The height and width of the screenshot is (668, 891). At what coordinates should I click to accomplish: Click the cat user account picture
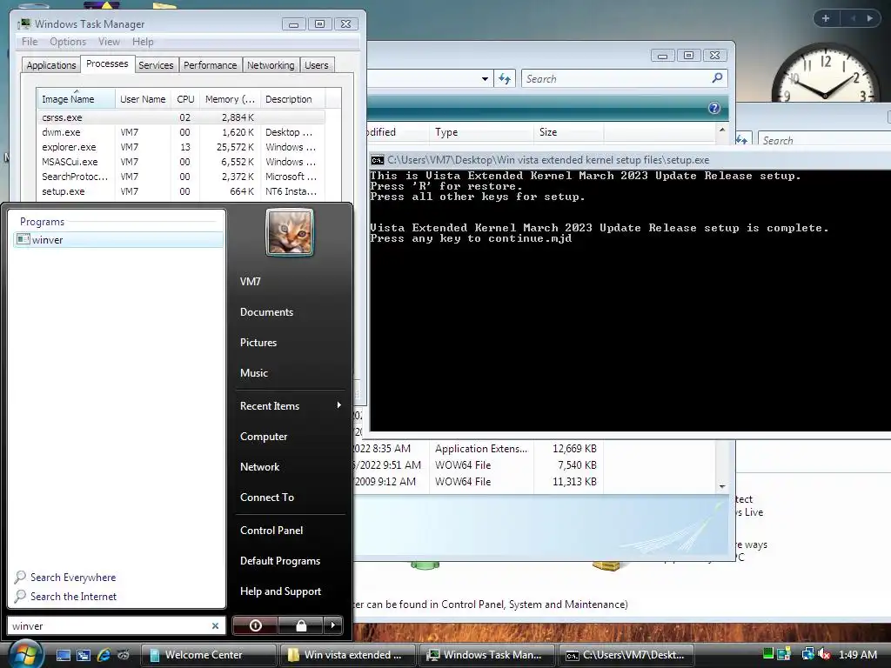point(290,232)
